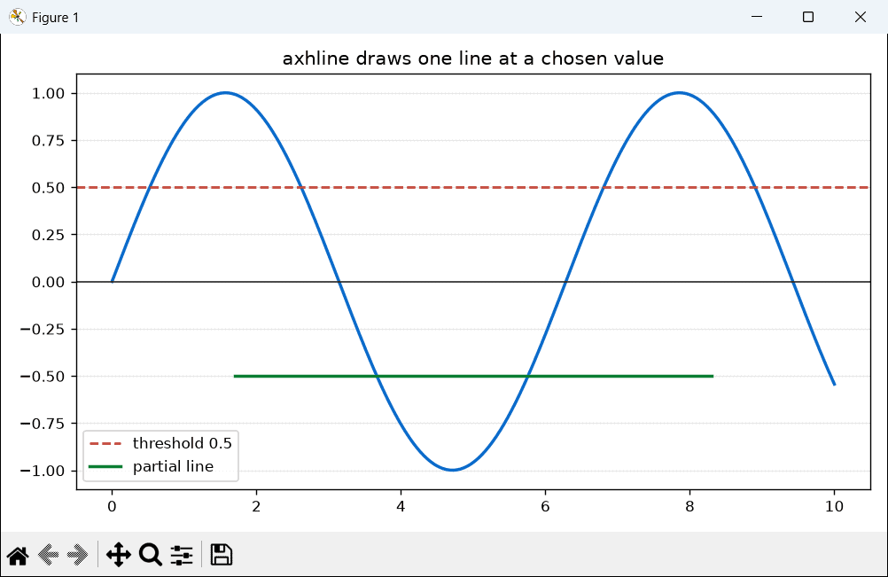Viewport: 888px width, 577px height.
Task: Click the 'Figure 1' window title text
Action: (56, 18)
